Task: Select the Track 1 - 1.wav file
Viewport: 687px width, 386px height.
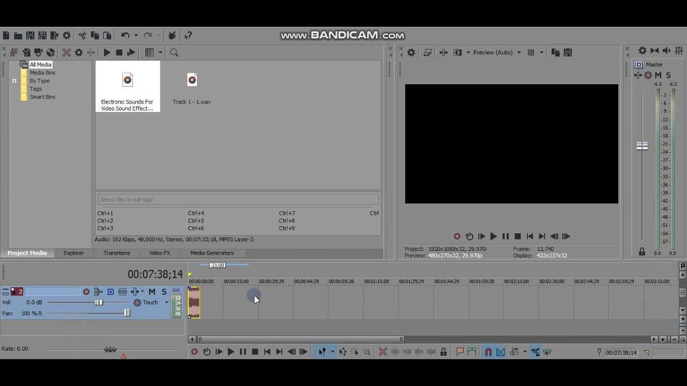Action: (x=192, y=88)
